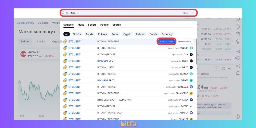Click the red 500 badge icon
The height and width of the screenshot is (128, 256).
point(23,54)
